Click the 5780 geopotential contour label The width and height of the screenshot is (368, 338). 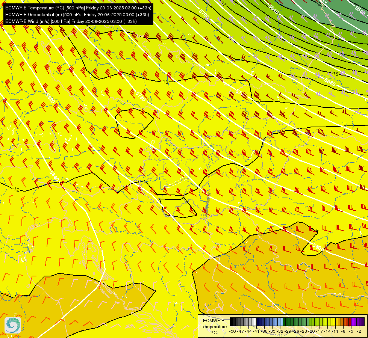point(141,96)
